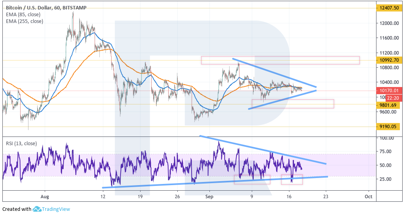This screenshot has width=405, height=216.
Task: Select the Bitcoin / U.S. Dollar symbol title
Action: tap(46, 8)
